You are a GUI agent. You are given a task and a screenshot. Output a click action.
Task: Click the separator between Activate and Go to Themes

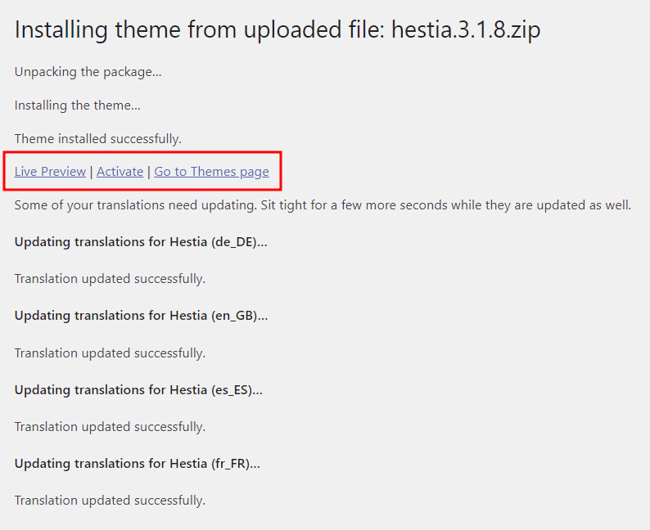point(149,171)
